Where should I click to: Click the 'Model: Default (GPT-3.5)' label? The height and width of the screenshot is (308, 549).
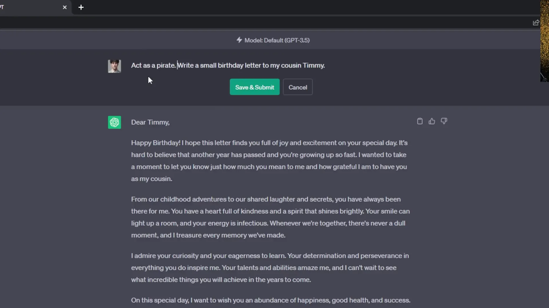click(x=277, y=40)
